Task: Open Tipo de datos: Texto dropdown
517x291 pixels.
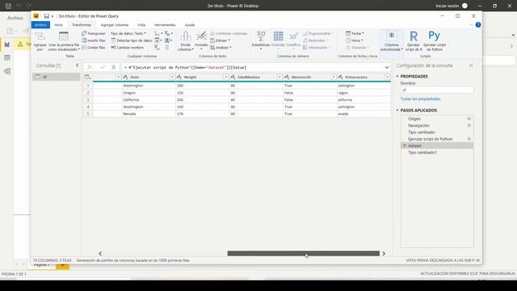Action: point(128,33)
